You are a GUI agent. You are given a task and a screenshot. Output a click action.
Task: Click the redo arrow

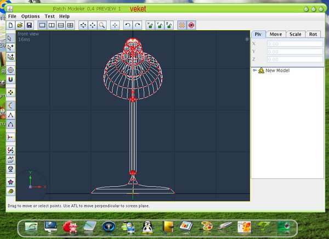[x=137, y=25]
